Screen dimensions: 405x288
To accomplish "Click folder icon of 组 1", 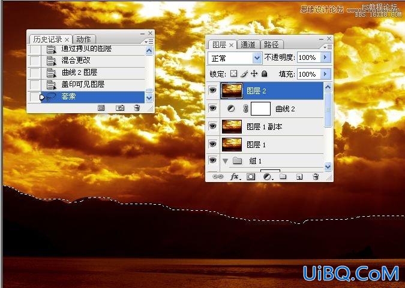I will (237, 161).
